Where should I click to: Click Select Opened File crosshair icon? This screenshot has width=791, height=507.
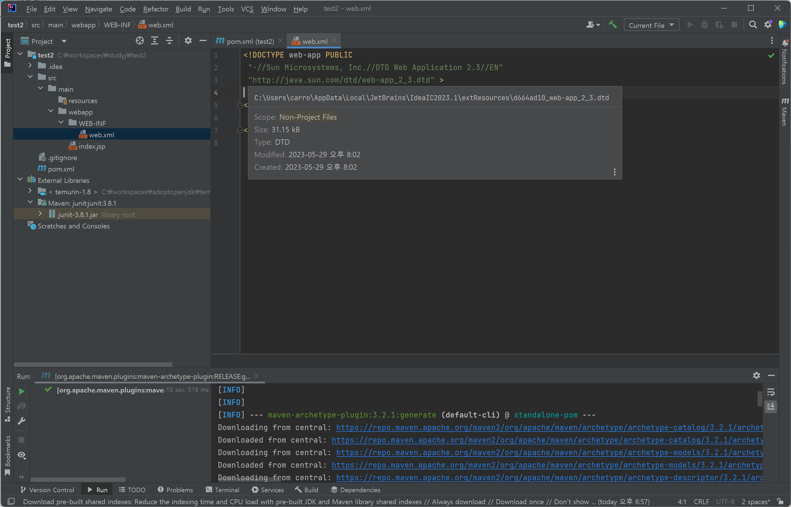pos(140,41)
